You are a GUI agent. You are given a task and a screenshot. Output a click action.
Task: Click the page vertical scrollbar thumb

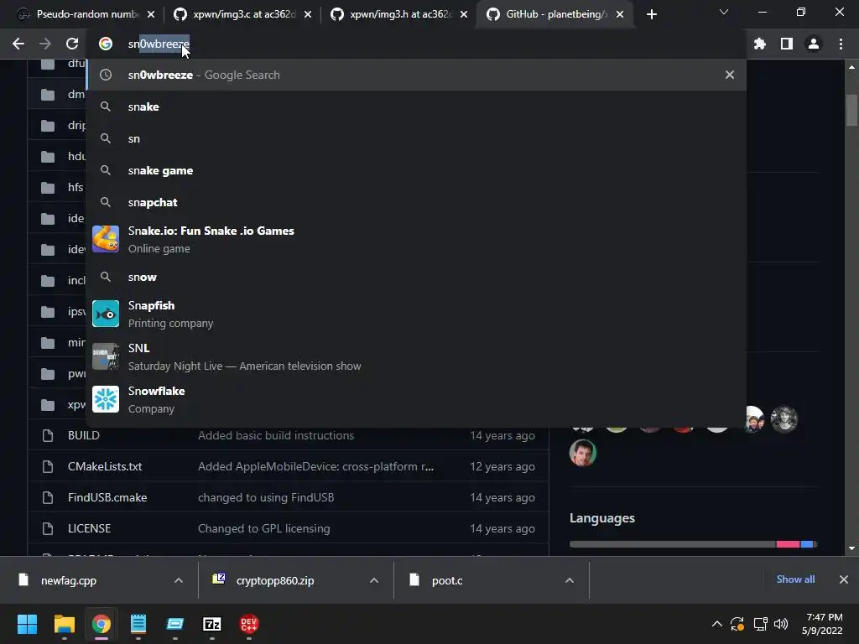pos(851,110)
